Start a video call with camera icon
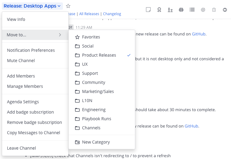The width and height of the screenshot is (231, 159). [x=225, y=10]
